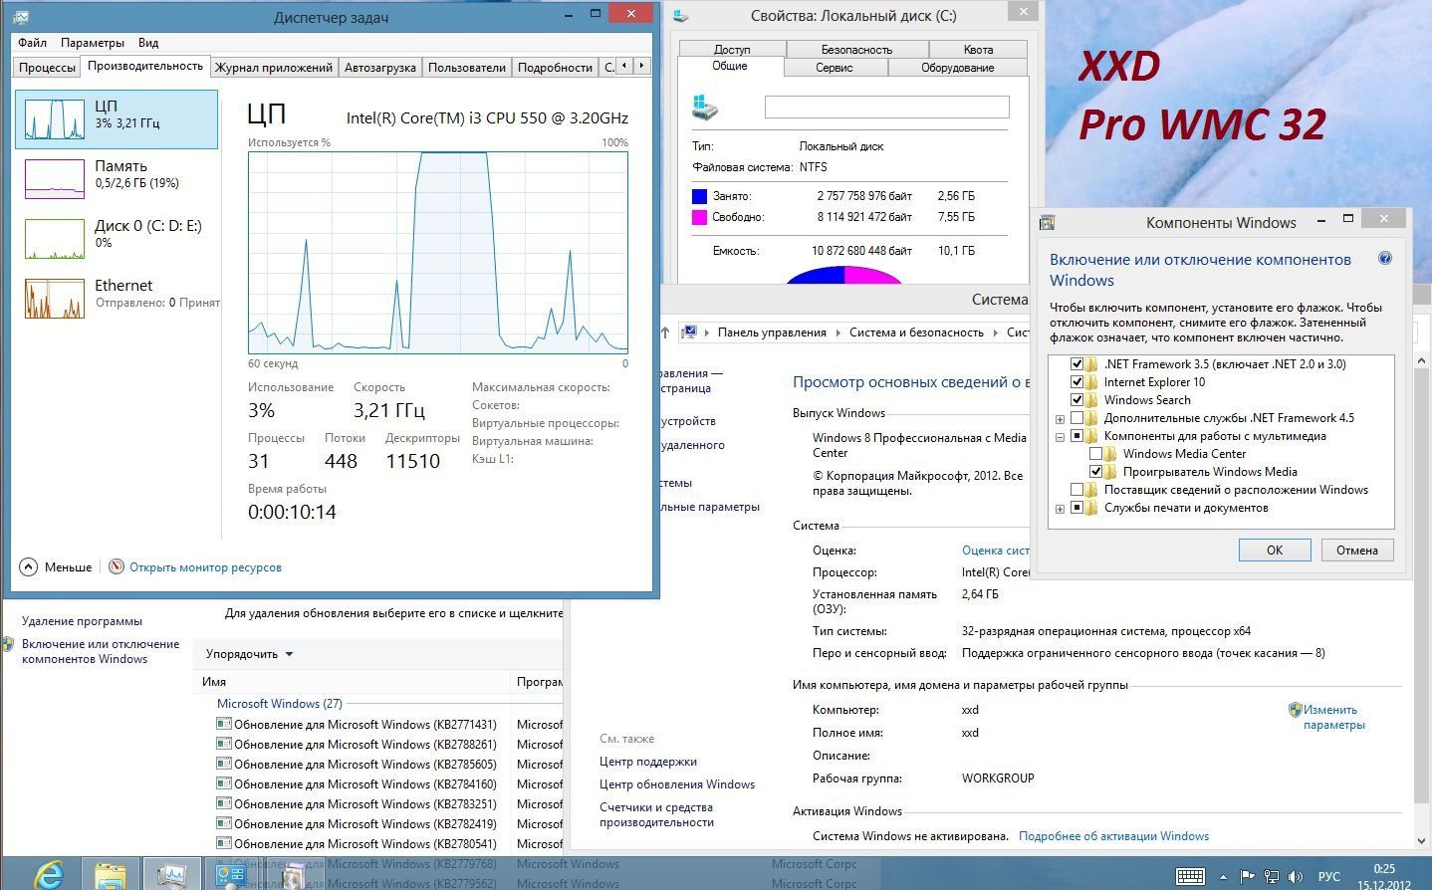
Task: Click the local disk drive icon beside the name field
Action: pyautogui.click(x=704, y=107)
